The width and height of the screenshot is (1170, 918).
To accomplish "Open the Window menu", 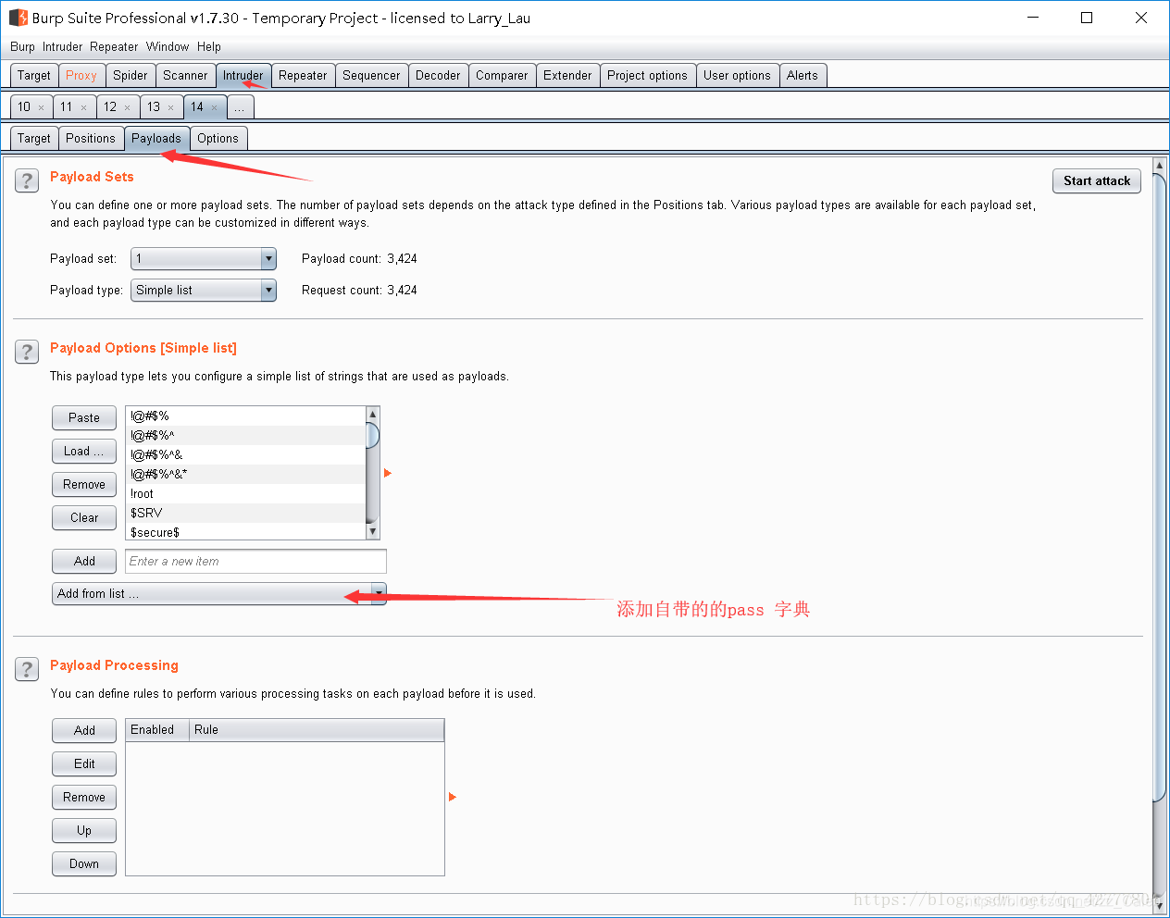I will [x=168, y=47].
